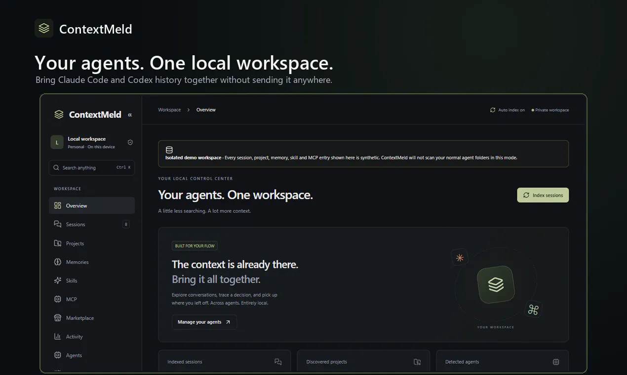
Task: Open Memories in the sidebar
Action: point(92,262)
